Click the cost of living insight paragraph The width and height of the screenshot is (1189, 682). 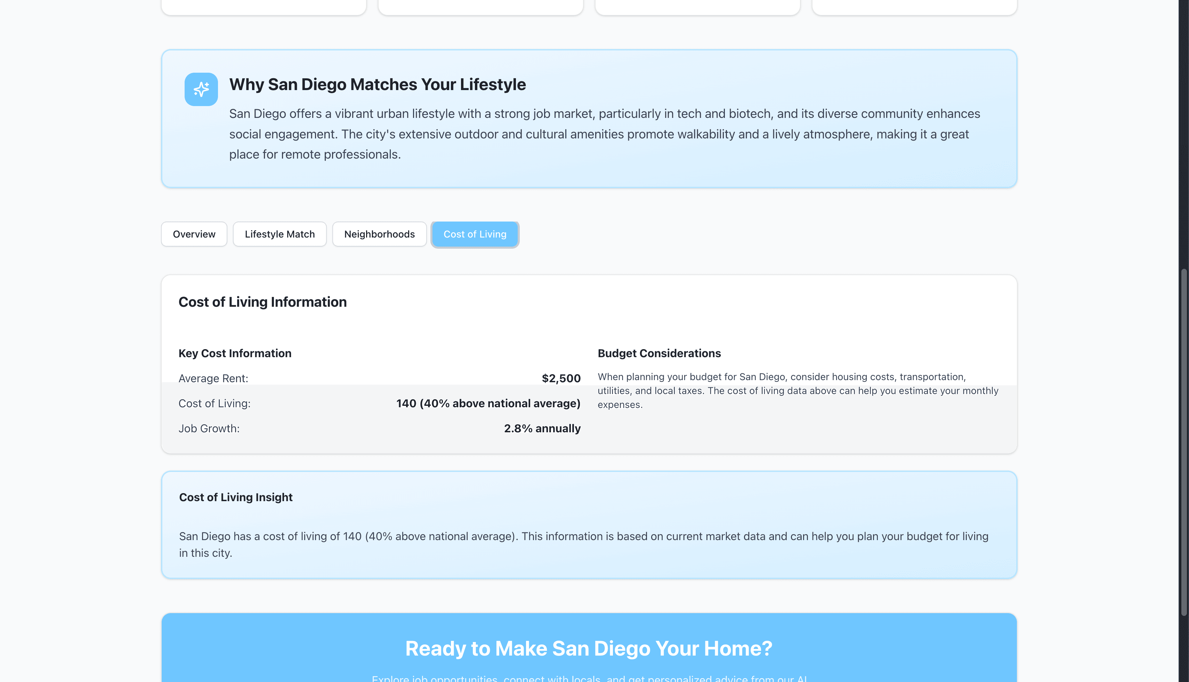tap(583, 544)
